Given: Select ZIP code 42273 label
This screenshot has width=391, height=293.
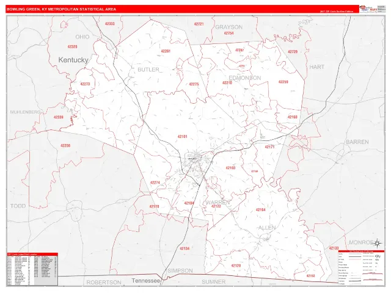Looking at the screenshot, I should coord(85,84).
